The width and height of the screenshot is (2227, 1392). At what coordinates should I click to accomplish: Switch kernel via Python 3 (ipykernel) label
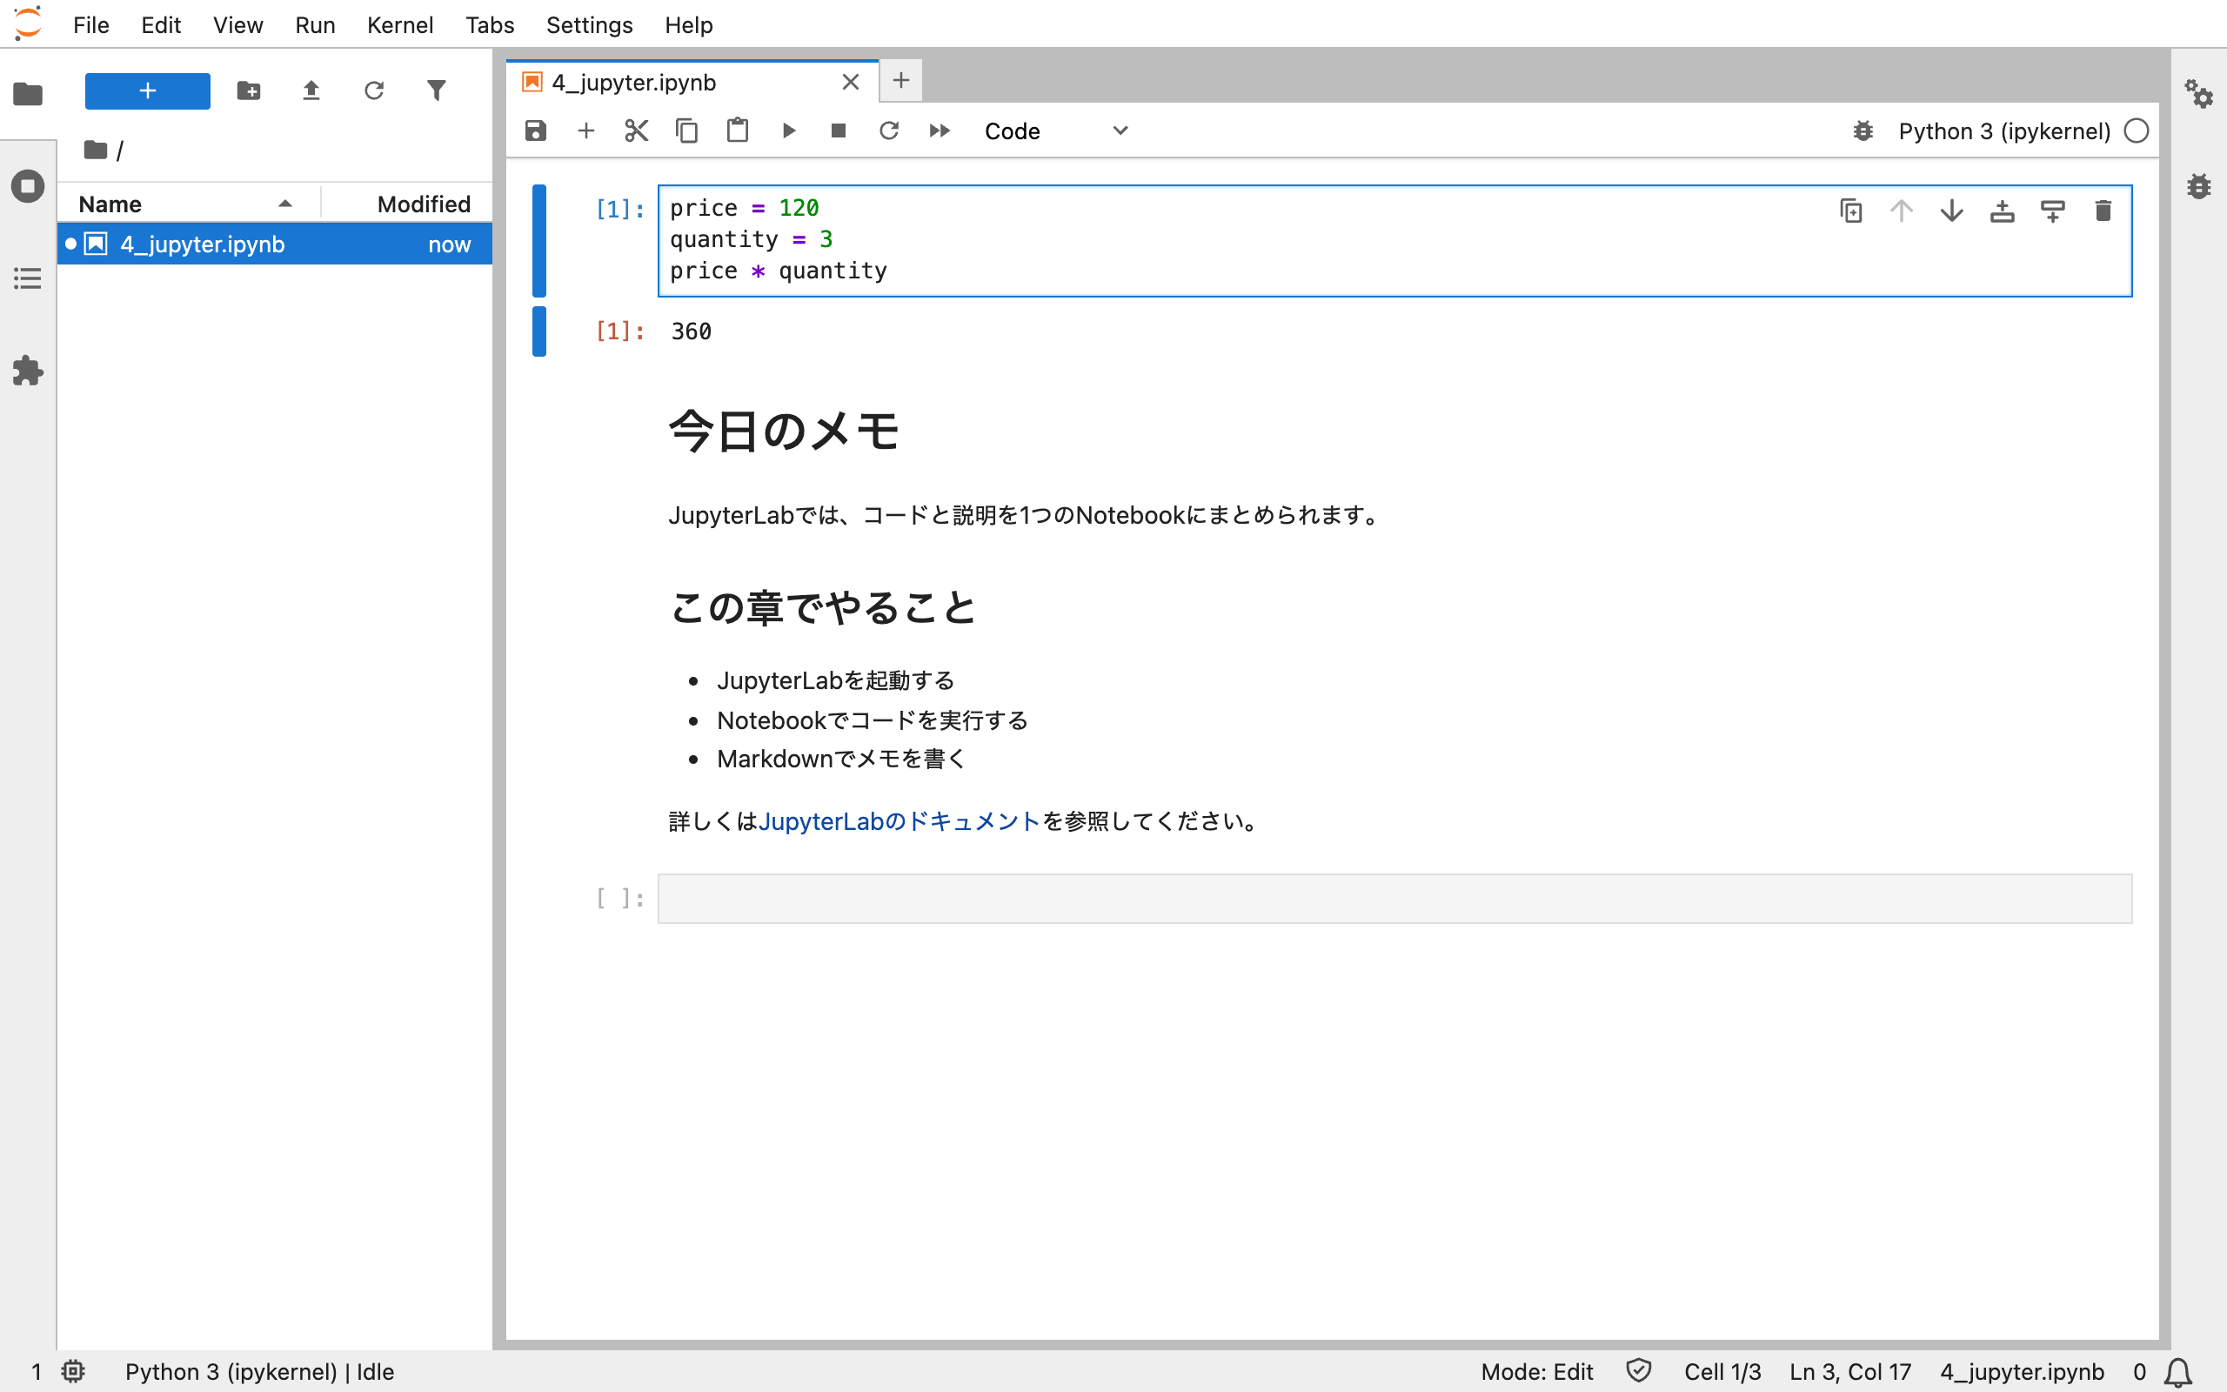click(2004, 130)
